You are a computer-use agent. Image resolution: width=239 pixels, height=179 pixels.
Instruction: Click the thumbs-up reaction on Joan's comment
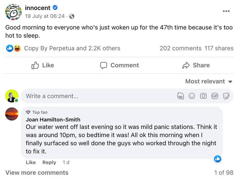217,159
